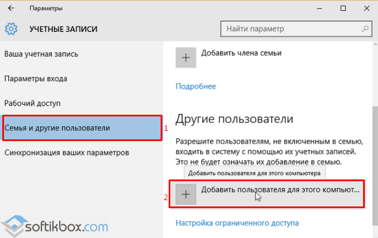Image resolution: width=378 pixels, height=238 pixels.
Task: Click the Другие пользователи heading
Action: click(234, 119)
